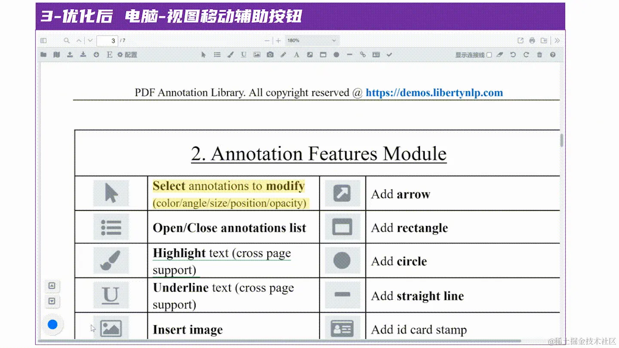
Task: Click the id card stamp toolbar icon
Action: coord(376,55)
